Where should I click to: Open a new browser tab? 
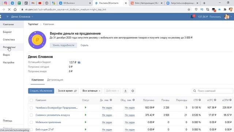click(204, 3)
